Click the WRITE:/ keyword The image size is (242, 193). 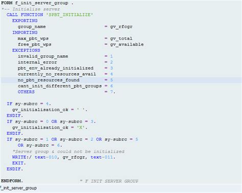tap(22, 157)
